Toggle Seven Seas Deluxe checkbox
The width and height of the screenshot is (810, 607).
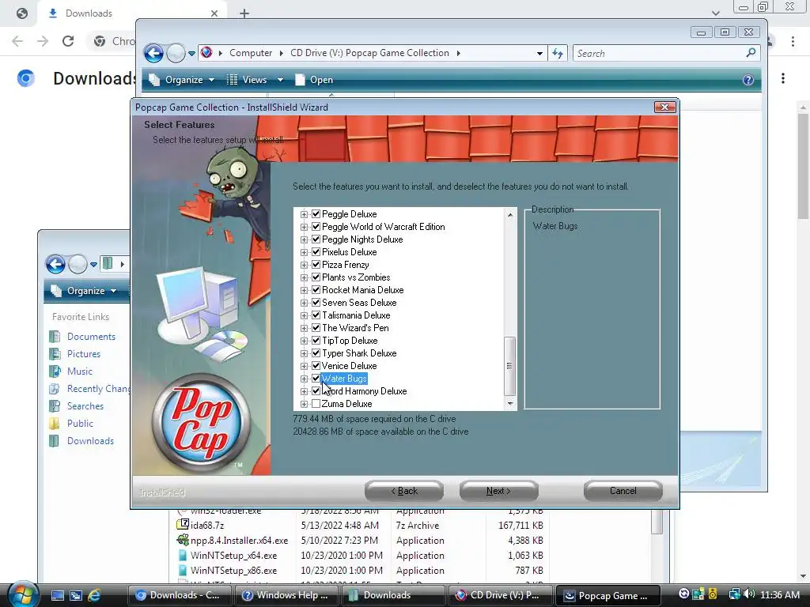316,303
